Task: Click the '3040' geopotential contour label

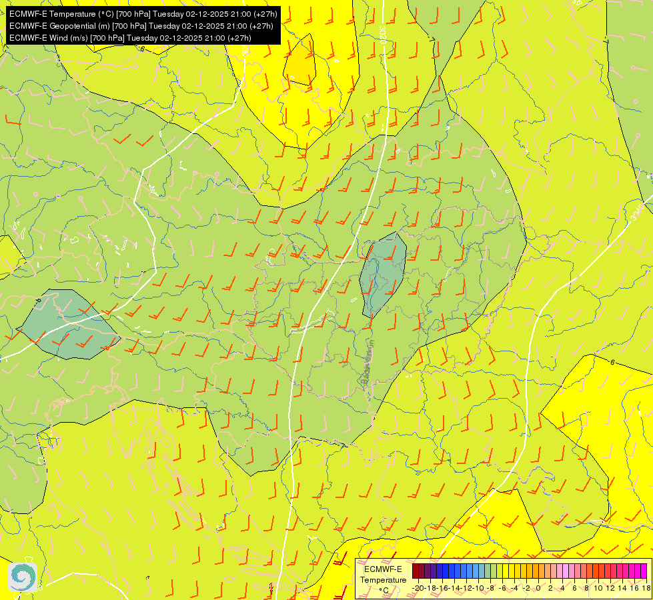Action: 637,213
